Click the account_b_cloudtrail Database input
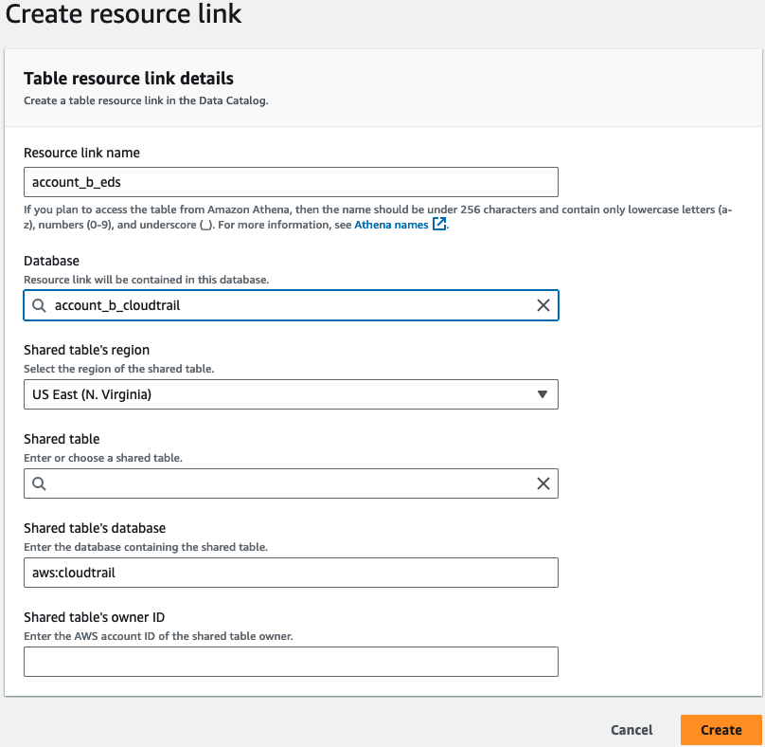 point(291,305)
